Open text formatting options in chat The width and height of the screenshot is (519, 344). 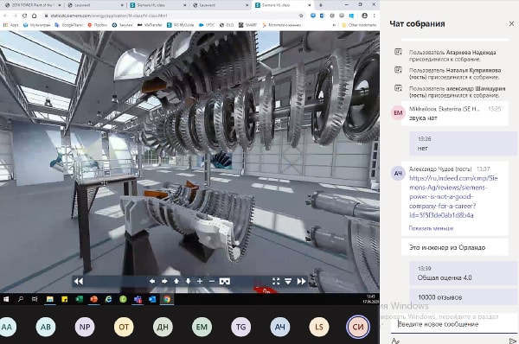point(395,341)
